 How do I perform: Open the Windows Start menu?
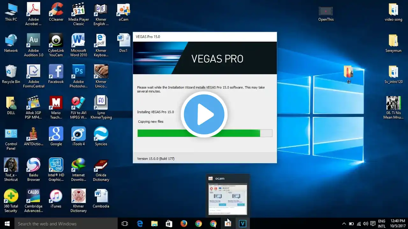point(7,224)
